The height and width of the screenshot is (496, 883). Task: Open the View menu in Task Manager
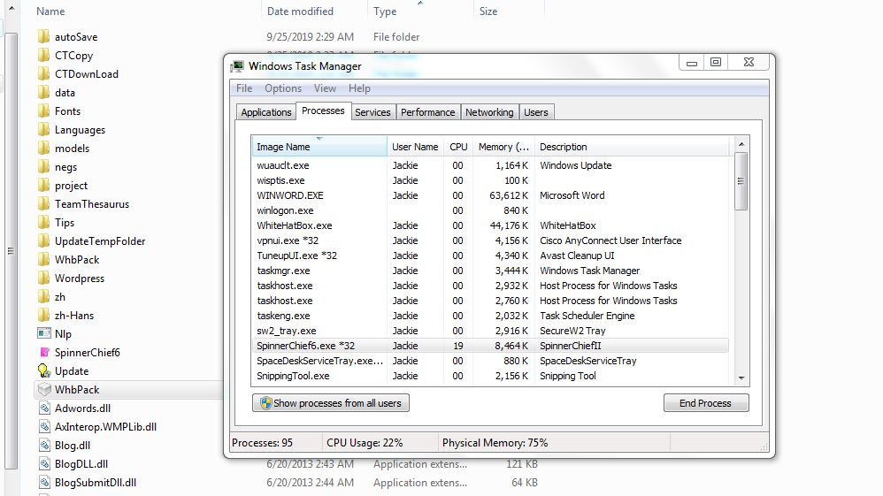click(325, 88)
